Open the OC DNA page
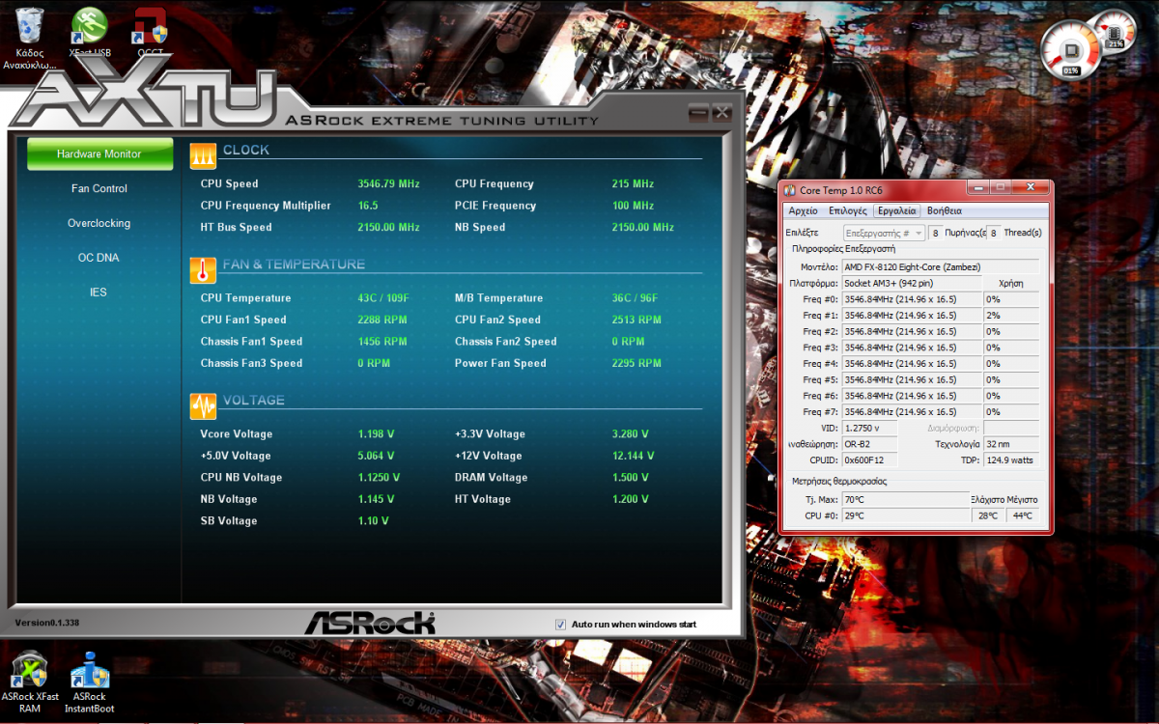Screen dimensions: 1159x724 point(99,258)
